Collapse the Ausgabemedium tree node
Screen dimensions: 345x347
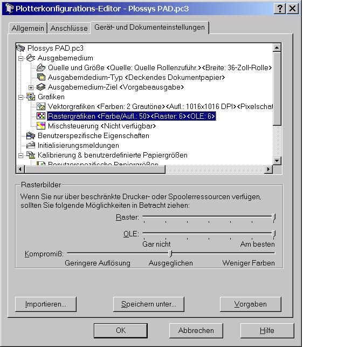(21, 58)
